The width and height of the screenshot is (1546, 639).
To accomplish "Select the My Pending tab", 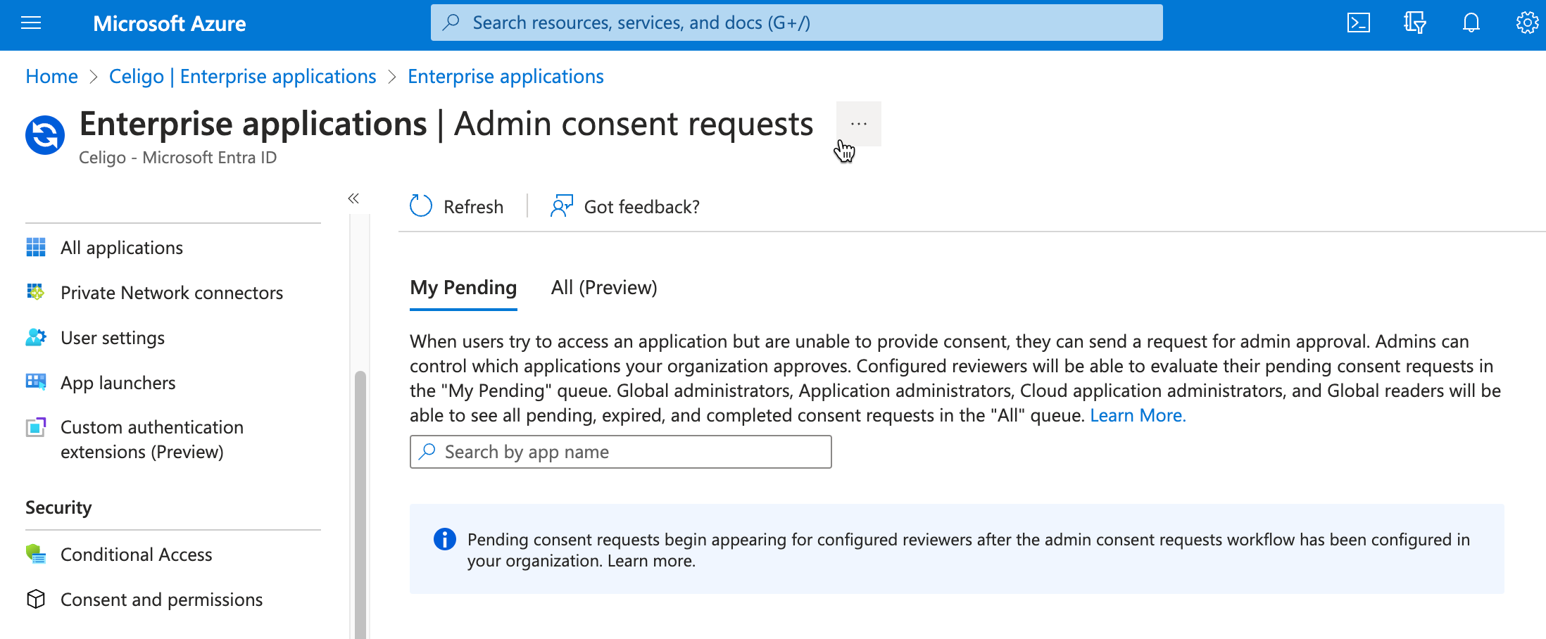I will tap(463, 288).
